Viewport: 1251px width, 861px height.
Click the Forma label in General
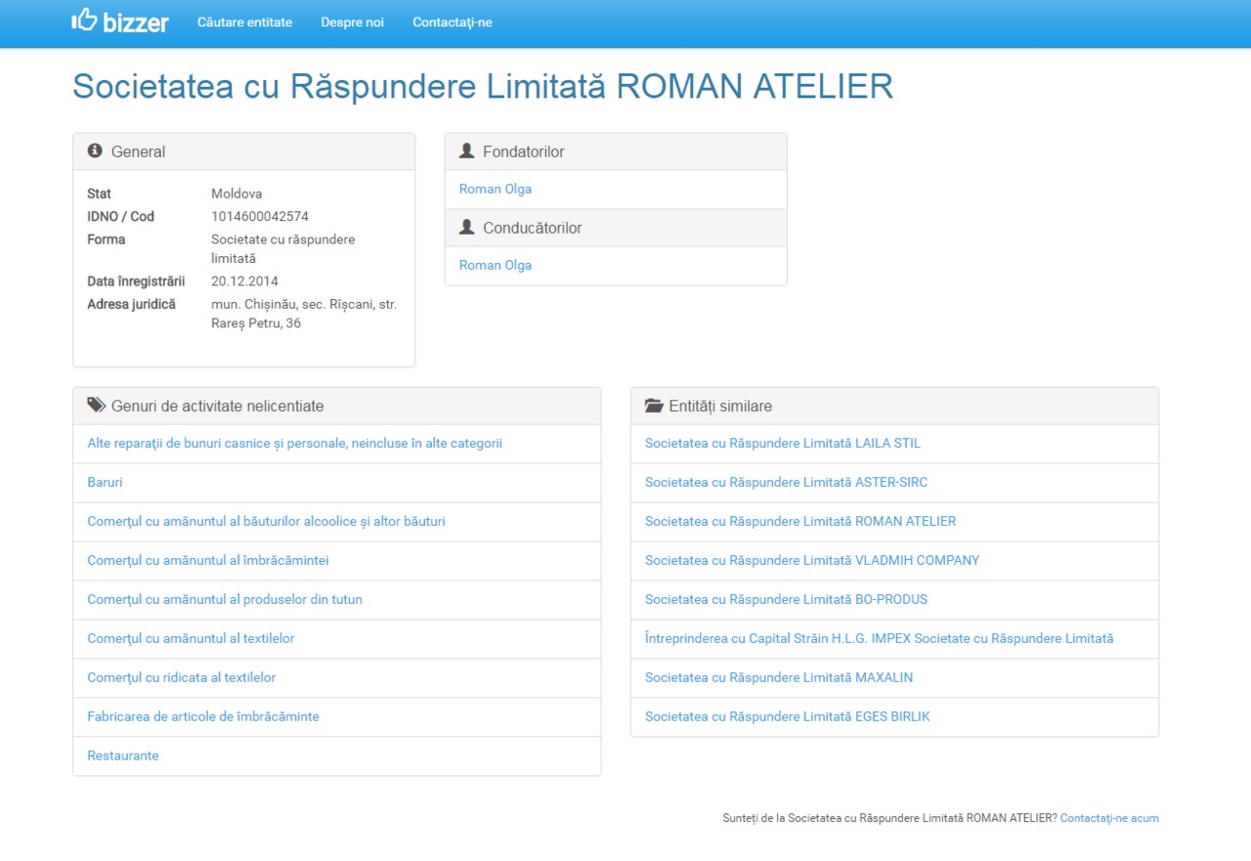[107, 239]
